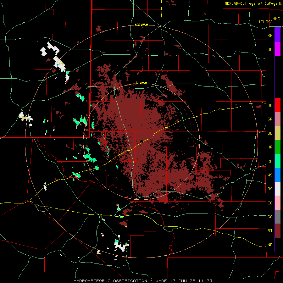This screenshot has height=283, width=283.
Task: Click the red HA legend color swatch
Action: [278, 105]
